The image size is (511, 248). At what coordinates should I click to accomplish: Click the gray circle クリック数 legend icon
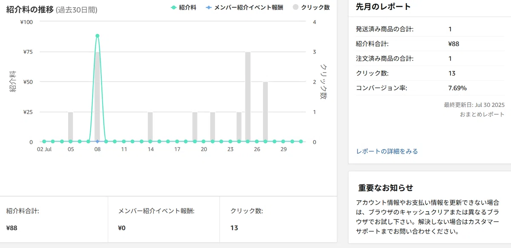pos(296,7)
